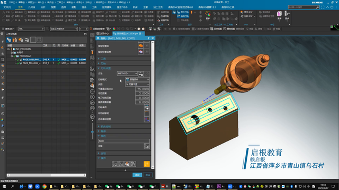Click the Cancel button in dialog
This screenshot has width=339, height=190.
pos(148,175)
